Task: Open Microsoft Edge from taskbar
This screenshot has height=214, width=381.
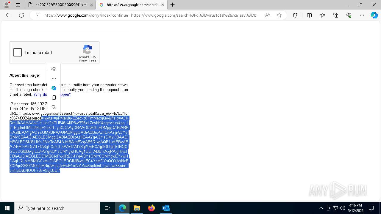Action: click(x=122, y=208)
